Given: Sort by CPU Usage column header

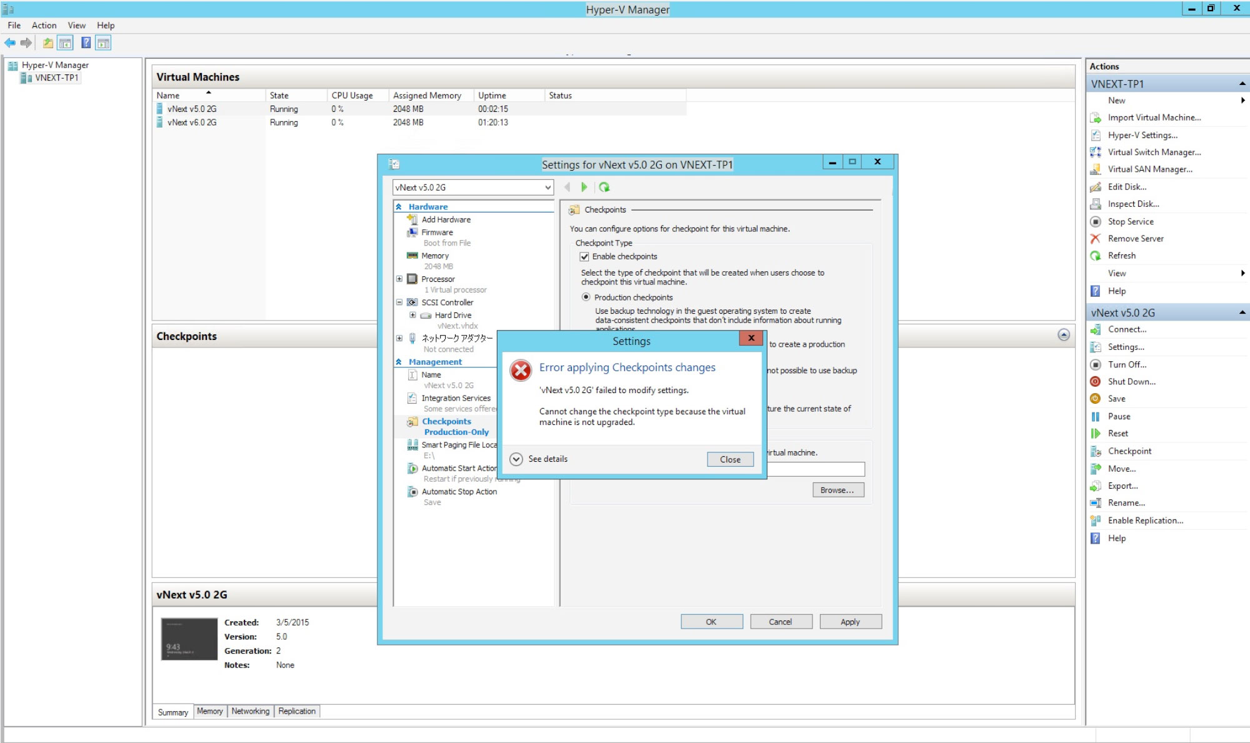Looking at the screenshot, I should point(357,95).
